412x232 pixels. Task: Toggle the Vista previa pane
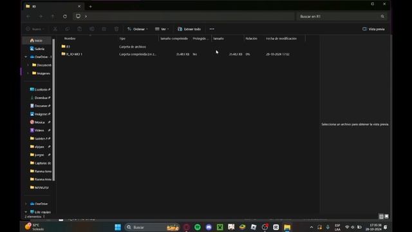(373, 29)
